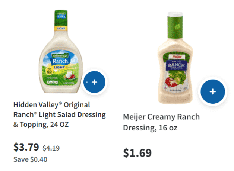This screenshot has width=234, height=171.
Task: Click the red meijer logo on bottle
Action: [x=177, y=57]
